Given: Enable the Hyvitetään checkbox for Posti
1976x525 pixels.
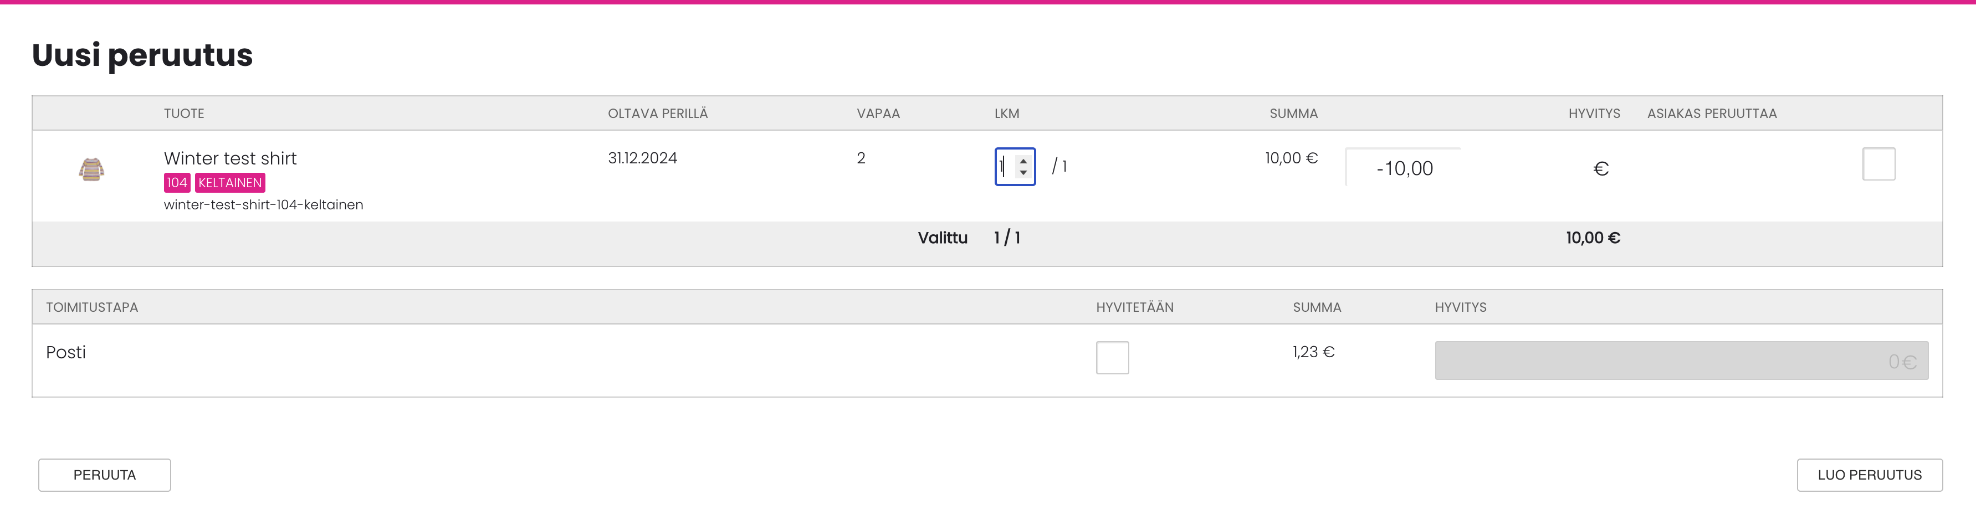Looking at the screenshot, I should point(1112,358).
